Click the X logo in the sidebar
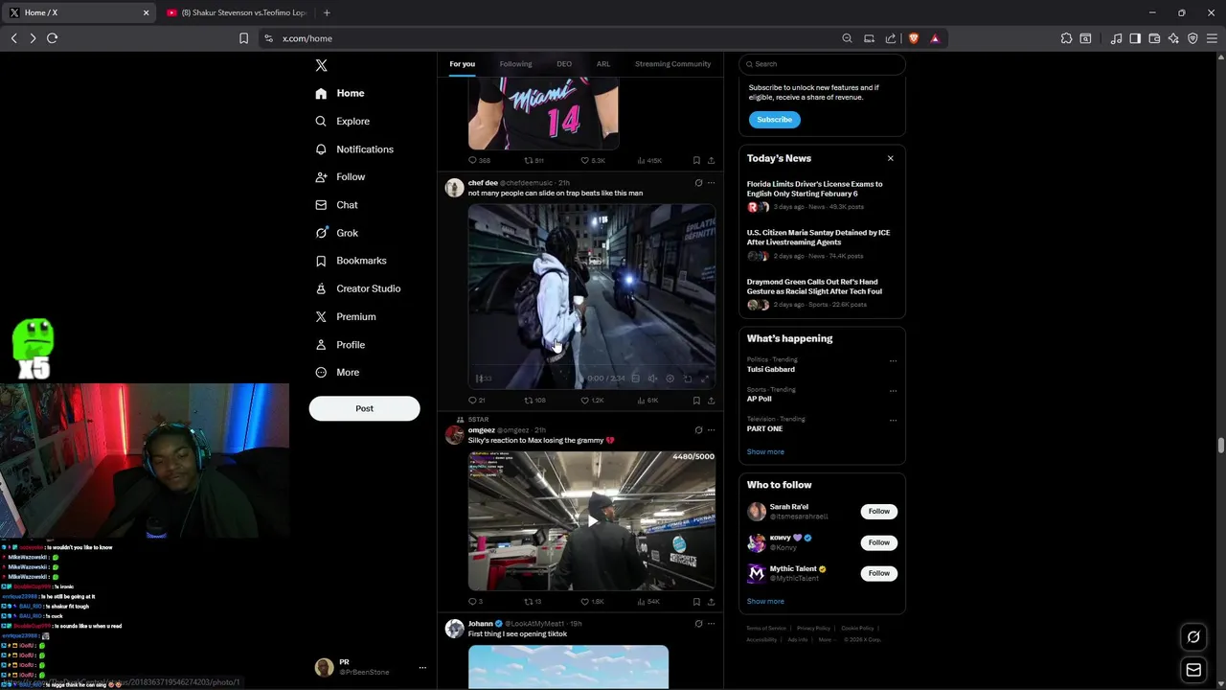Image resolution: width=1226 pixels, height=690 pixels. click(x=322, y=65)
